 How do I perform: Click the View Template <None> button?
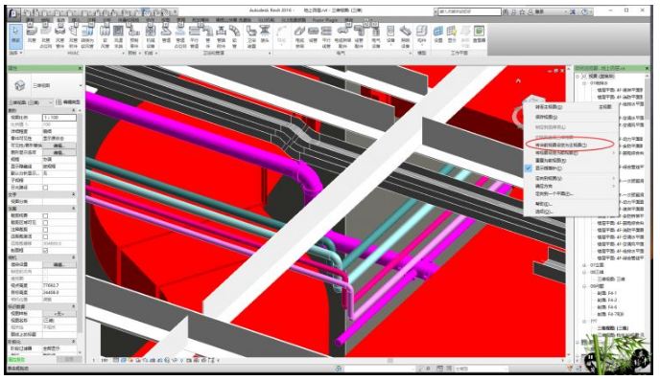pyautogui.click(x=59, y=314)
